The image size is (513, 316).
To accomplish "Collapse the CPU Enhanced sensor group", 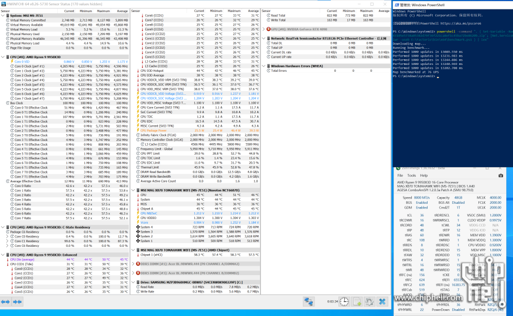I will click(3, 255).
